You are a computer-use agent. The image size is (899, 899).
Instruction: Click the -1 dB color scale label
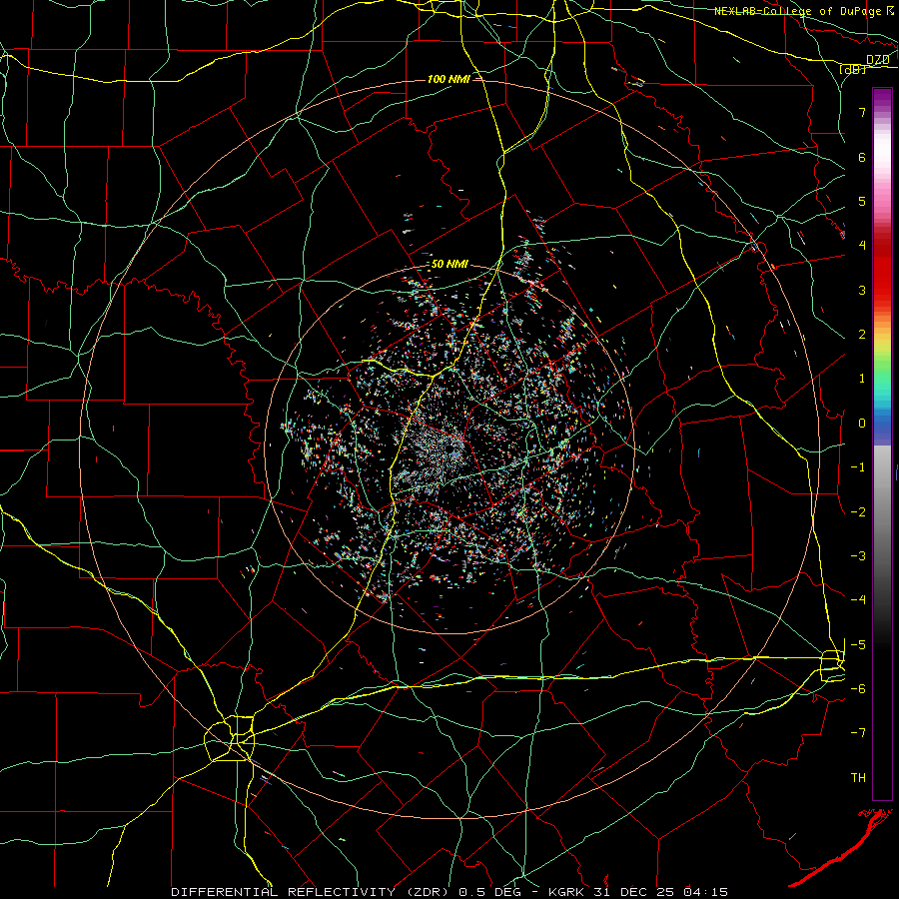(x=858, y=467)
